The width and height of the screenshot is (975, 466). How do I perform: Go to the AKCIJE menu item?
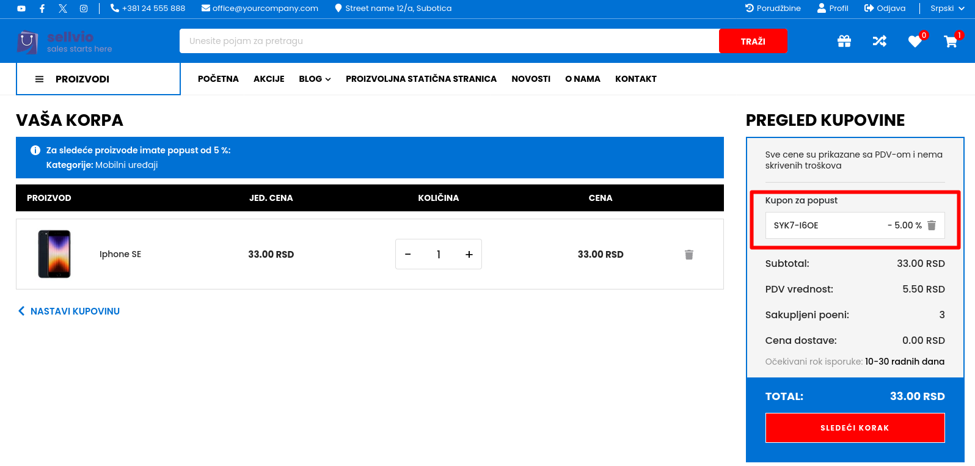pos(269,79)
